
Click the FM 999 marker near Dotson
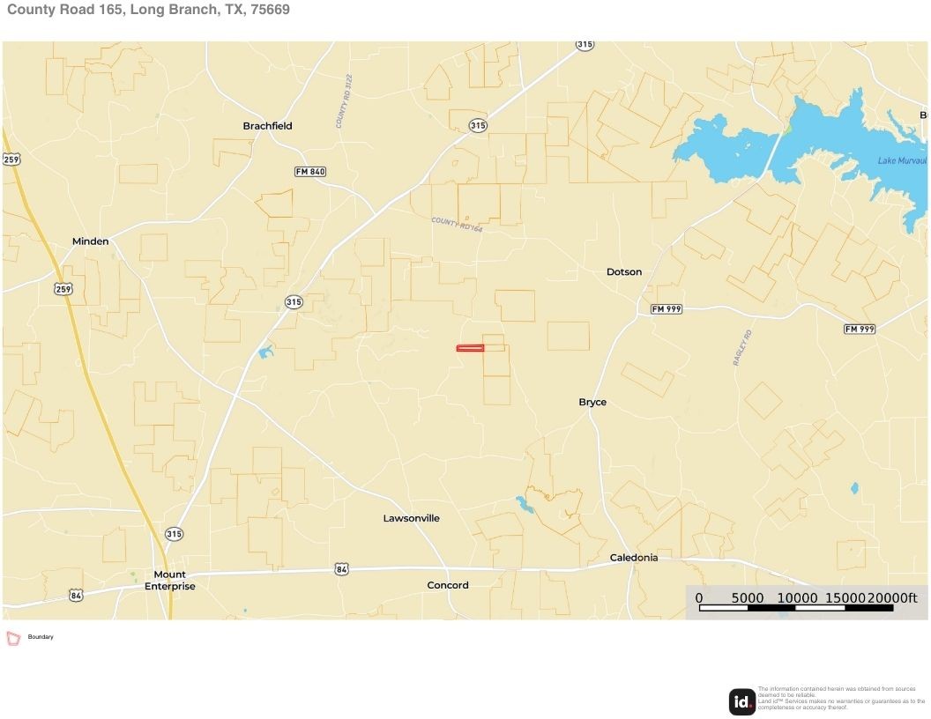coord(667,309)
